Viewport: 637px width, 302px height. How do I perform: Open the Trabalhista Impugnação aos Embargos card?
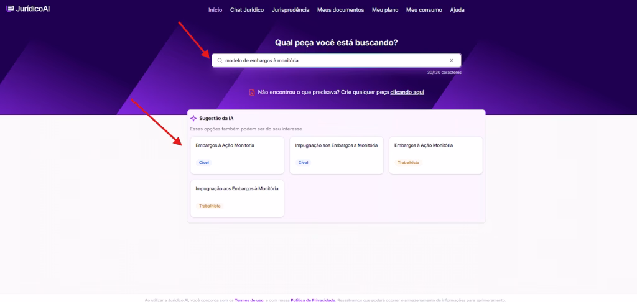pos(237,199)
